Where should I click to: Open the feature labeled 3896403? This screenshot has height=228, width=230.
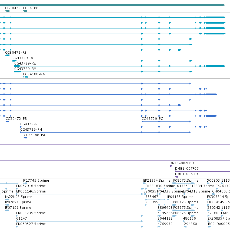coord(165,208)
